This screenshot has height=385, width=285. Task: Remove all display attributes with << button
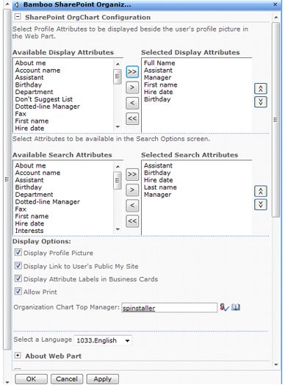click(132, 118)
